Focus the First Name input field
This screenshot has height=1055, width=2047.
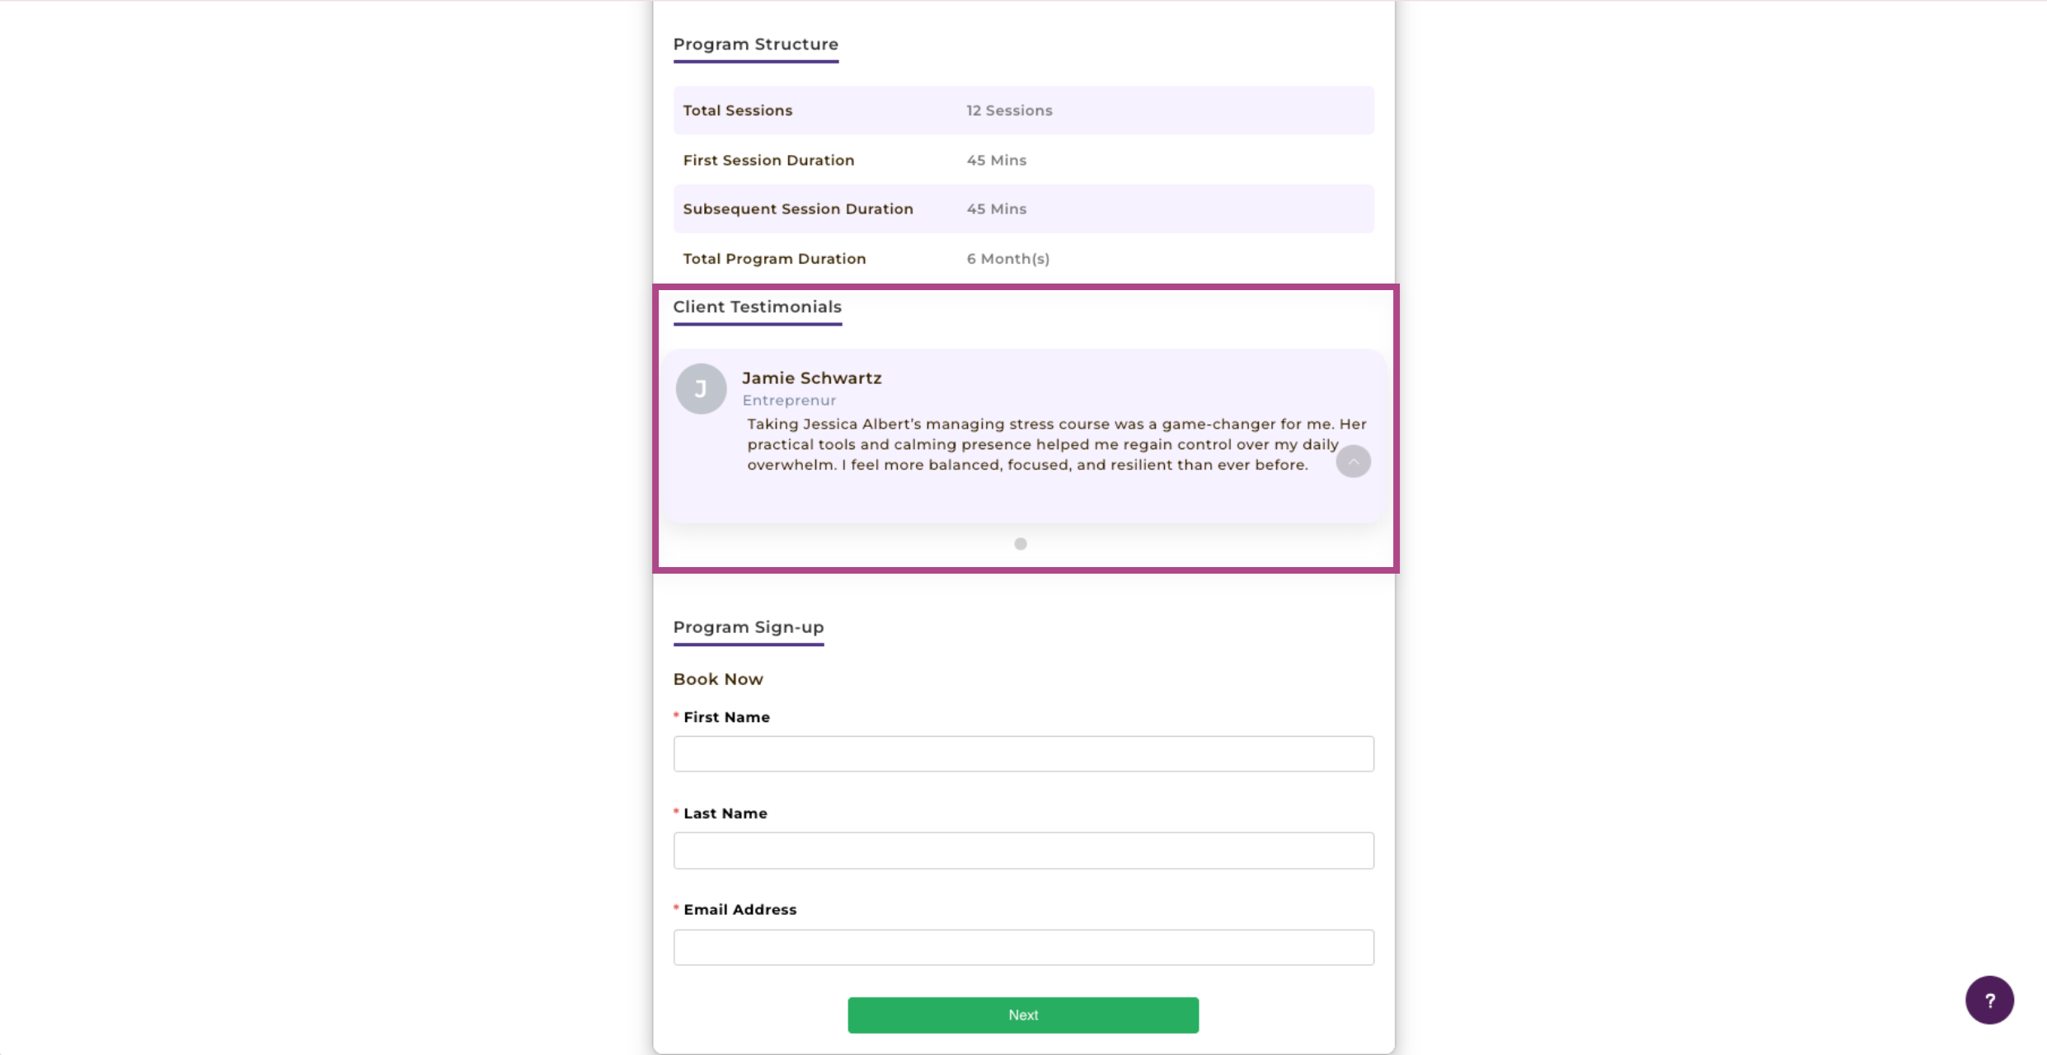tap(1023, 753)
